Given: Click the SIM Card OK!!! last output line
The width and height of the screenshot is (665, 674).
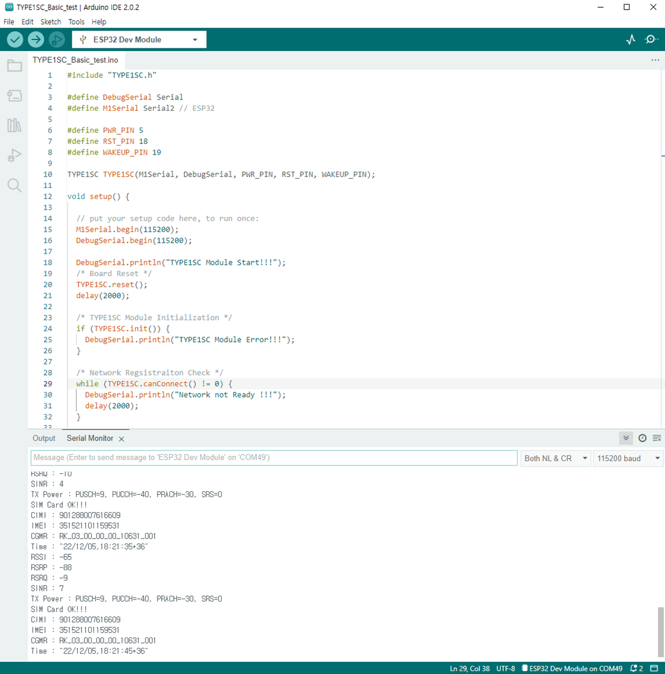Looking at the screenshot, I should 59,609.
